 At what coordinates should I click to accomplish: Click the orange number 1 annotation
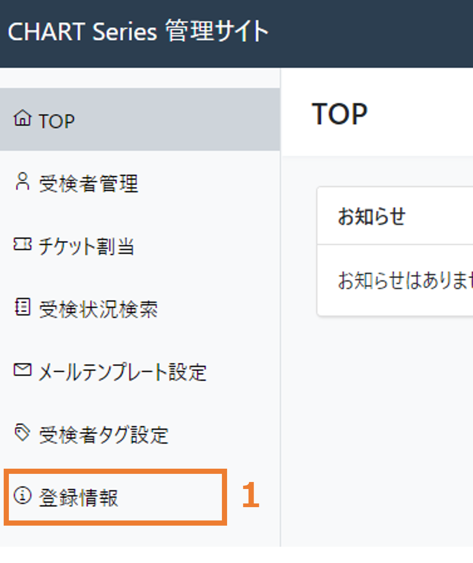pos(251,495)
